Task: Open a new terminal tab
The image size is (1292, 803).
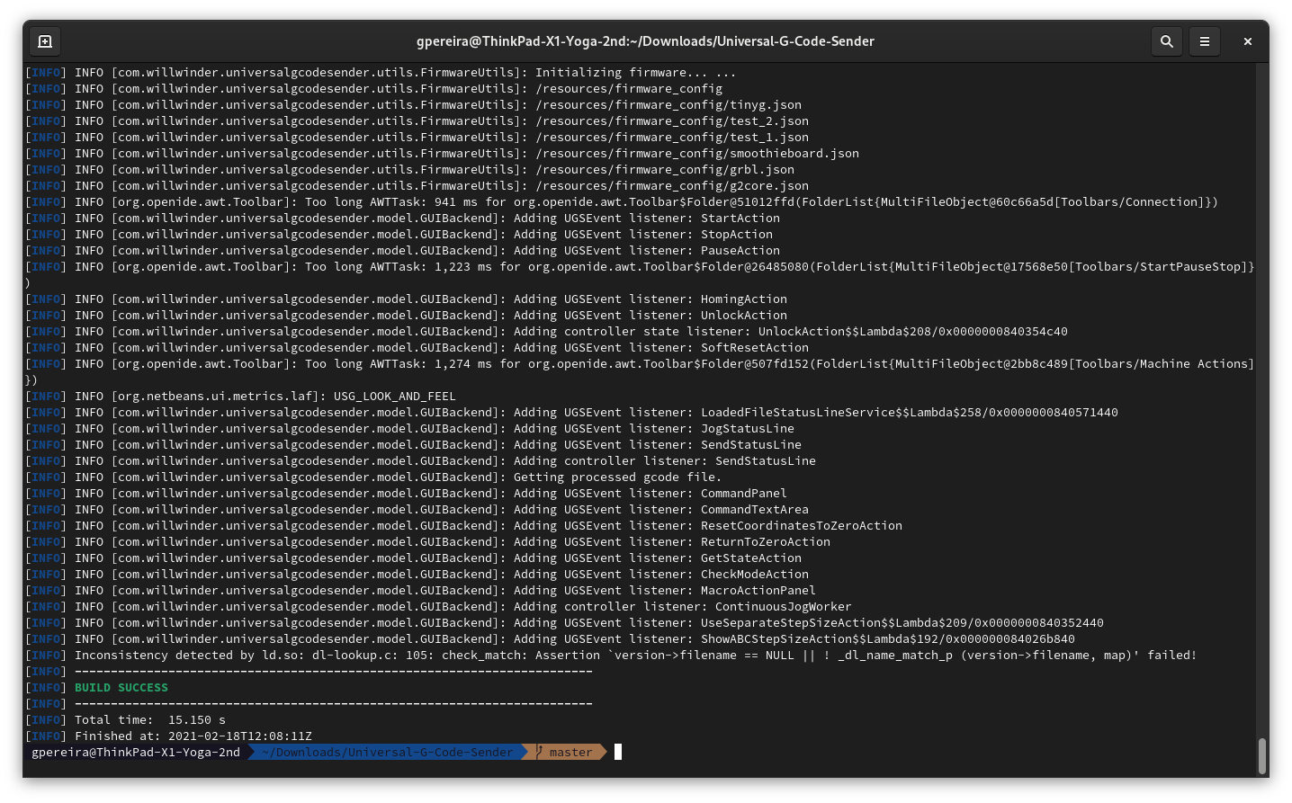Action: [45, 41]
